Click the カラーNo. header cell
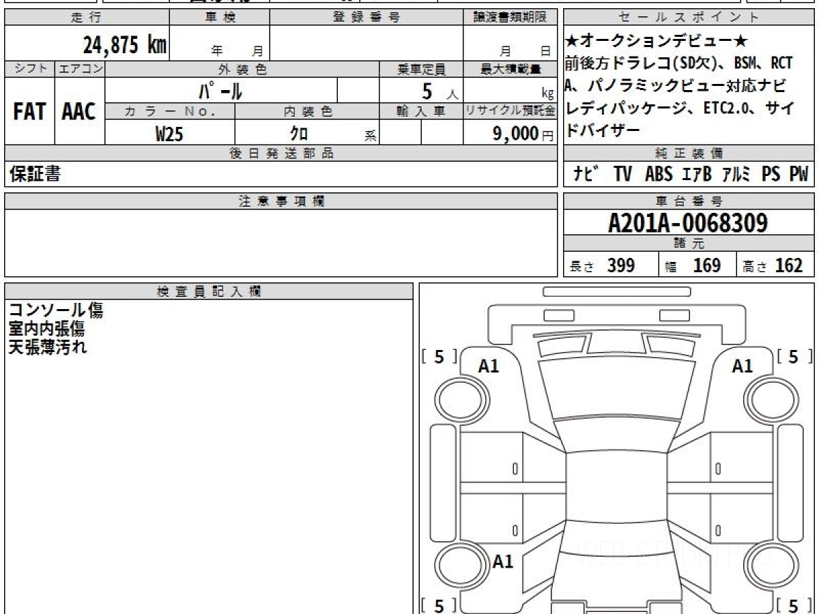This screenshot has width=819, height=614. [170, 111]
